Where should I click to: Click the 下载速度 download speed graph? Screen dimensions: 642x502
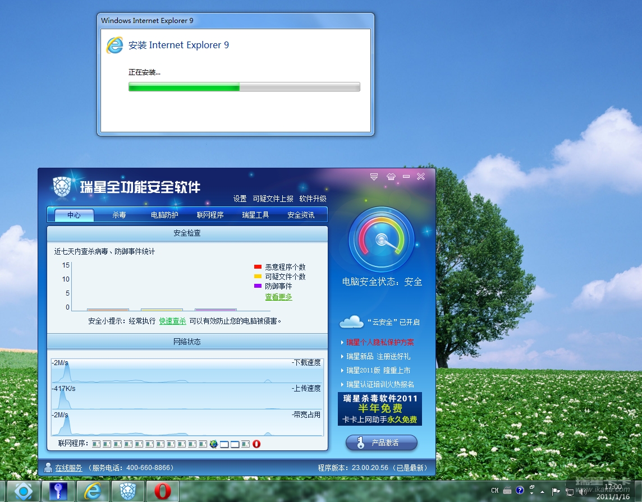coord(187,371)
